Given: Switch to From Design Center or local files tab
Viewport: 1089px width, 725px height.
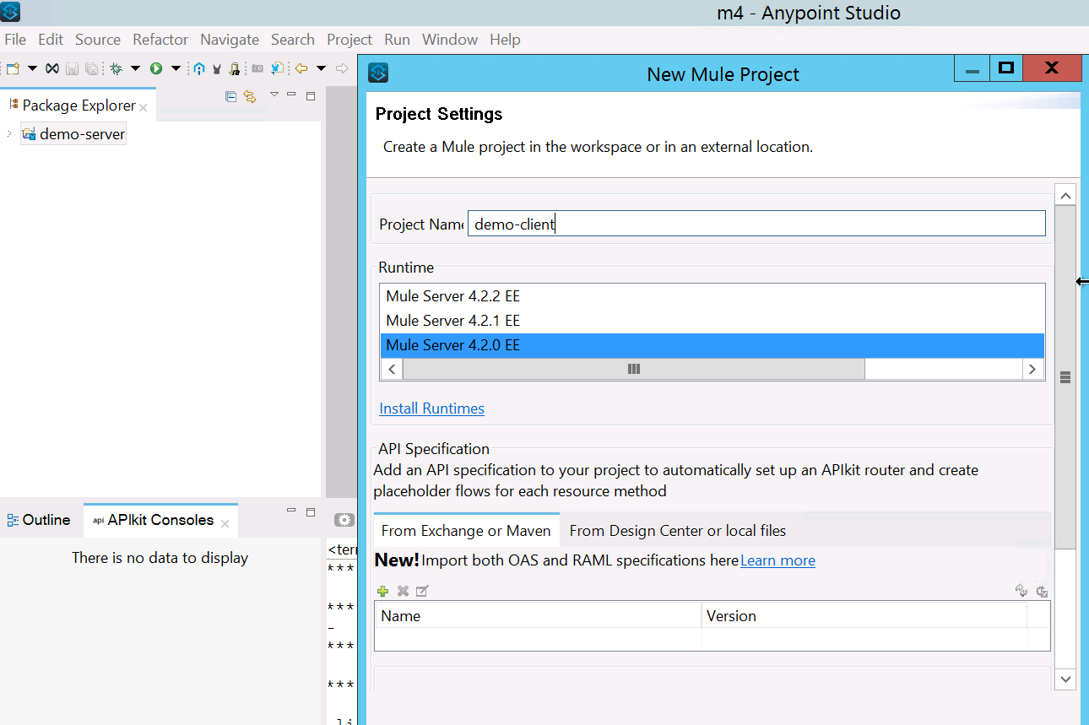Looking at the screenshot, I should click(677, 531).
